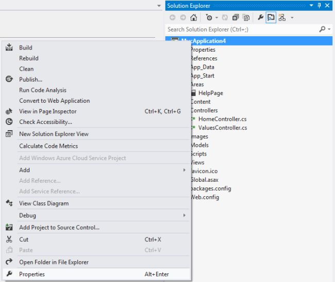Click the New Solution Explorer View icon
Image resolution: width=335 pixels, height=282 pixels.
tap(9, 134)
